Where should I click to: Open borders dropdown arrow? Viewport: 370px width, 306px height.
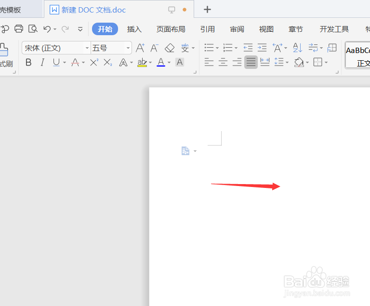coord(326,62)
